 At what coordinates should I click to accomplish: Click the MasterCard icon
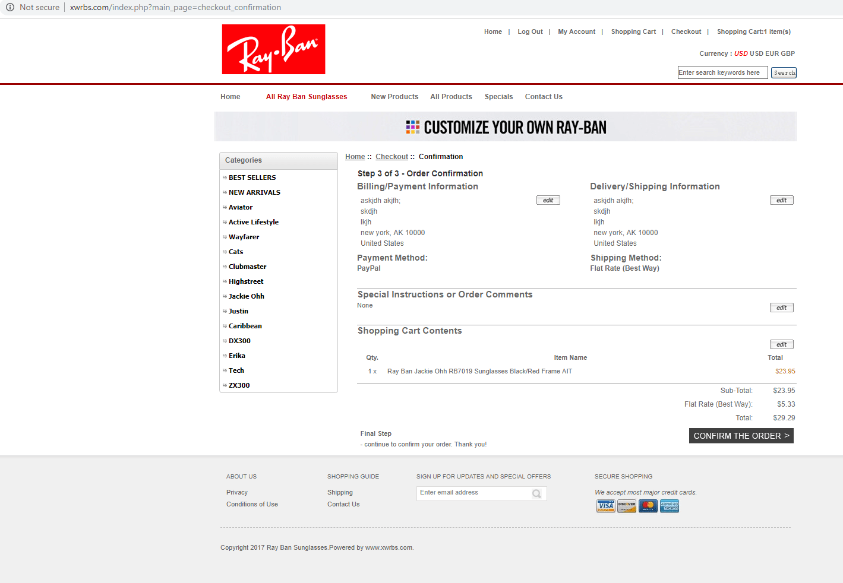pos(648,506)
